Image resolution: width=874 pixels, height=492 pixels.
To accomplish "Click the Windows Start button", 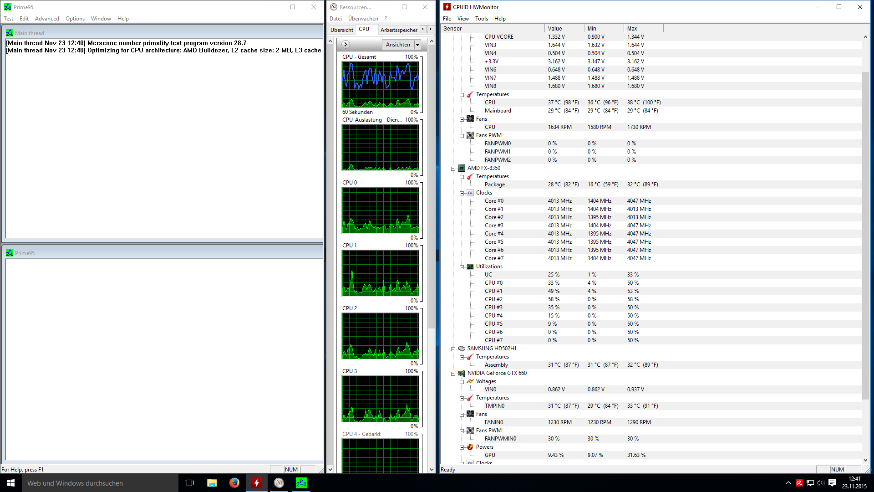I will [11, 483].
